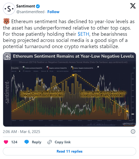Open the $ETH cashtag link
Screen dimensions: 139x159
click(x=83, y=34)
